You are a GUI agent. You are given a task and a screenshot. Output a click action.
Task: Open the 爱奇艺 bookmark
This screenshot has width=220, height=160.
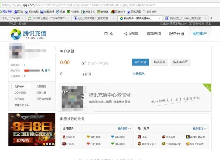pyautogui.click(x=103, y=12)
